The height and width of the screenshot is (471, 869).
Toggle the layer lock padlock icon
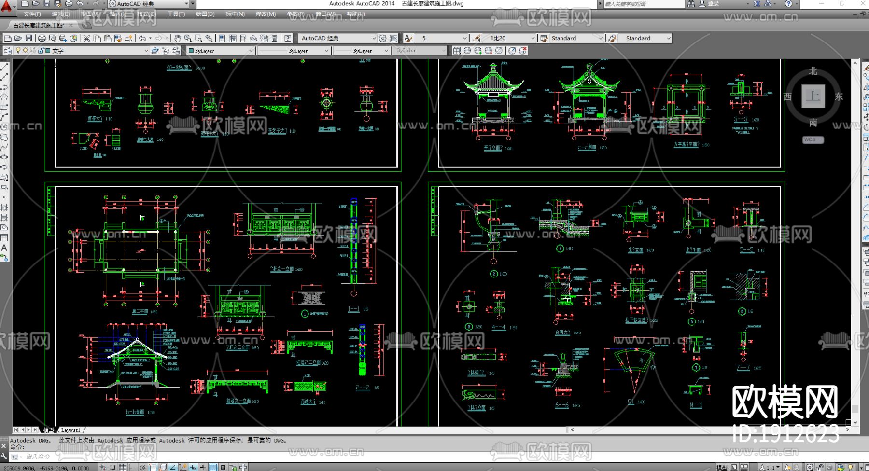point(41,51)
